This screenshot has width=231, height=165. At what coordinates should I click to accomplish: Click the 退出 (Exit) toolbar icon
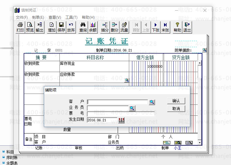(x=187, y=27)
